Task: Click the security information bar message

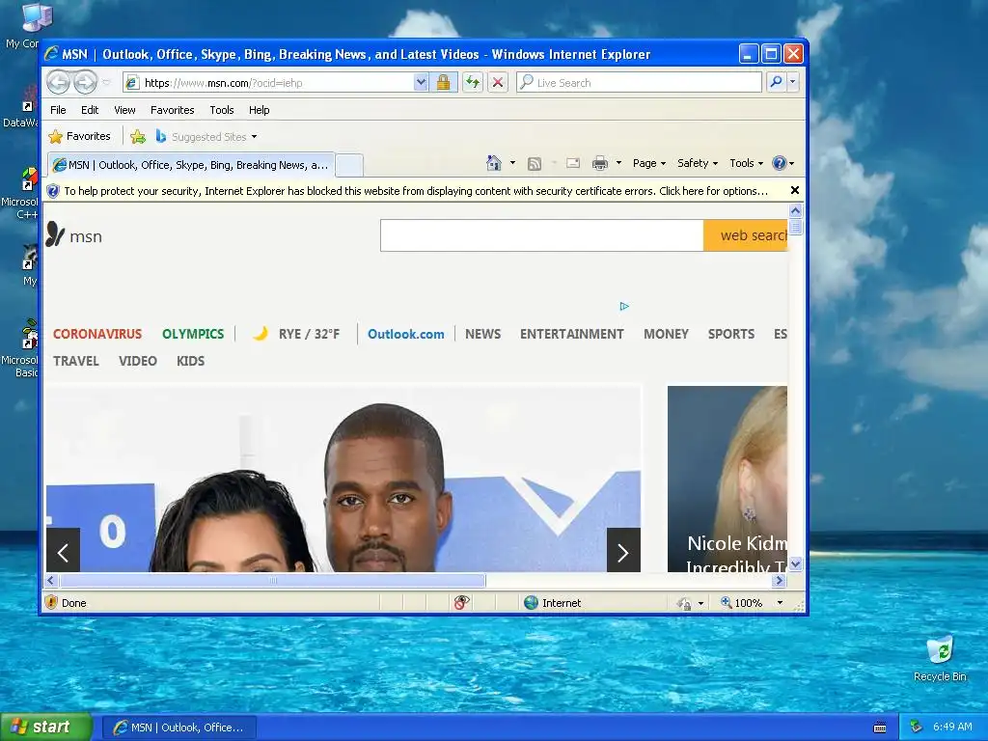Action: [416, 191]
